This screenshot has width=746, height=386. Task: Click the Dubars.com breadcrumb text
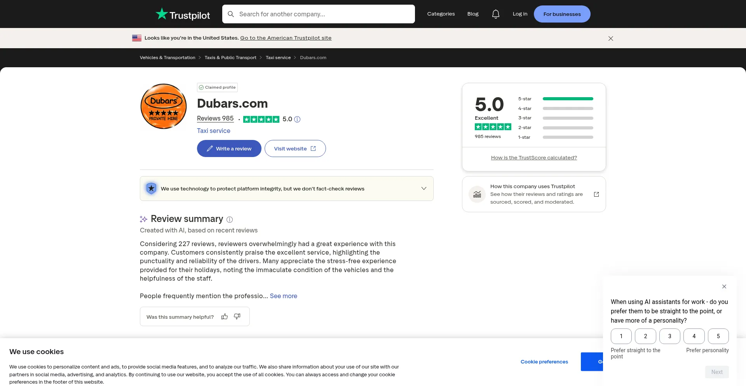point(313,58)
